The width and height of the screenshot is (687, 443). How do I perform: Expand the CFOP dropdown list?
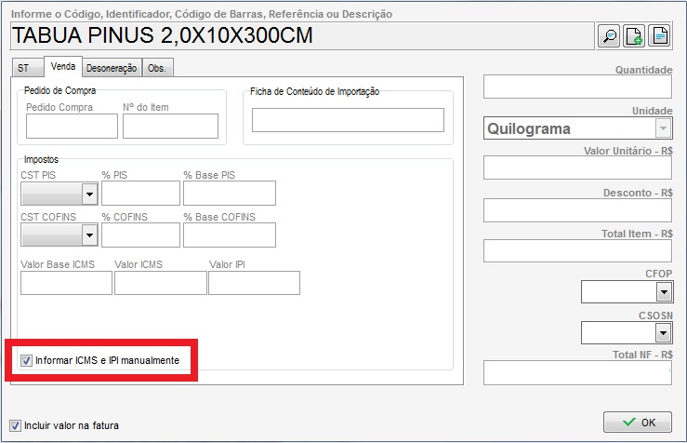pyautogui.click(x=663, y=292)
